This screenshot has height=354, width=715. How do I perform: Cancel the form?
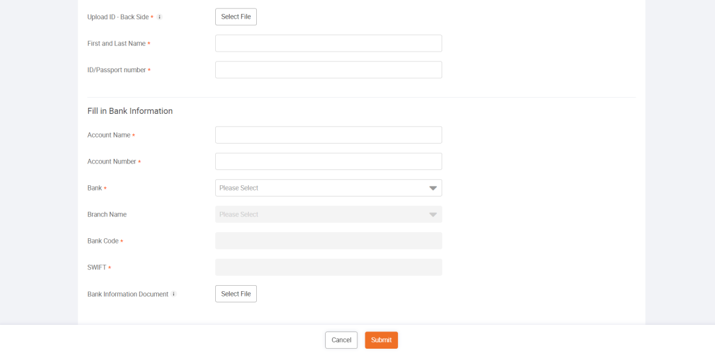341,340
